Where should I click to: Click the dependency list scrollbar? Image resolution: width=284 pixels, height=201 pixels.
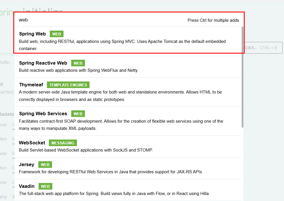point(243,77)
